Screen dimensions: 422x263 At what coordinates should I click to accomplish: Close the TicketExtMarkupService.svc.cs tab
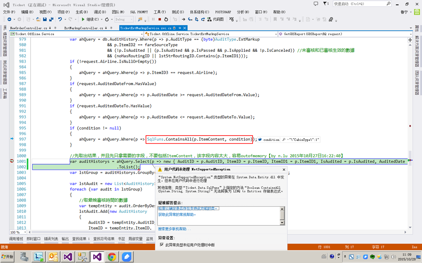(x=185, y=28)
